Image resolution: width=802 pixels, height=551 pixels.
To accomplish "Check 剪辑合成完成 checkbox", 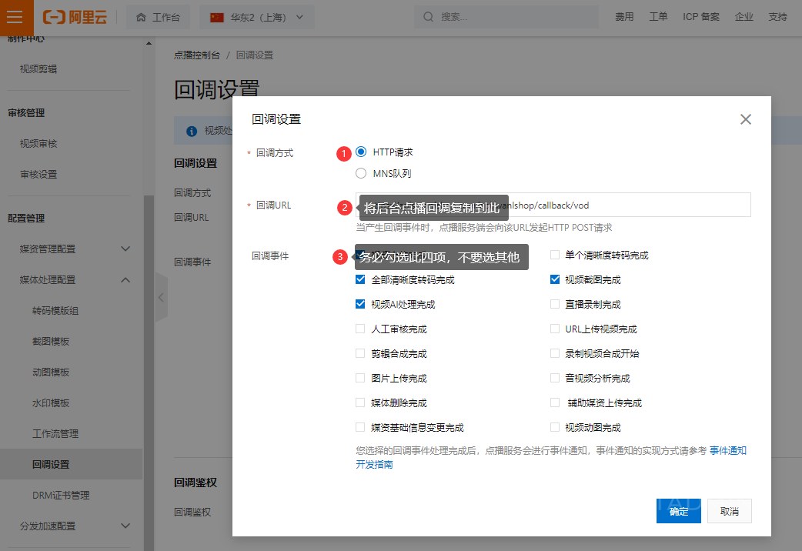I will [360, 353].
